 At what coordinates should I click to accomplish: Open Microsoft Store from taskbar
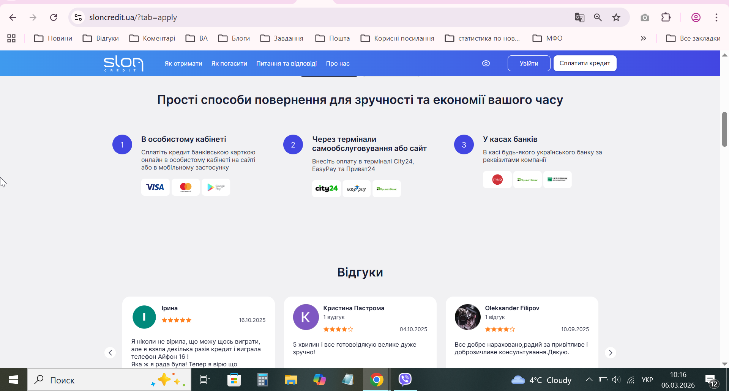click(234, 380)
